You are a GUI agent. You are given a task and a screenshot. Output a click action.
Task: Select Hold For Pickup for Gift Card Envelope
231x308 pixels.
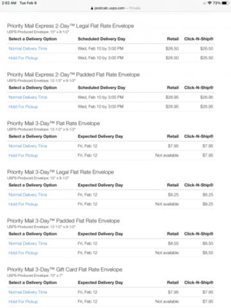[x=23, y=302]
